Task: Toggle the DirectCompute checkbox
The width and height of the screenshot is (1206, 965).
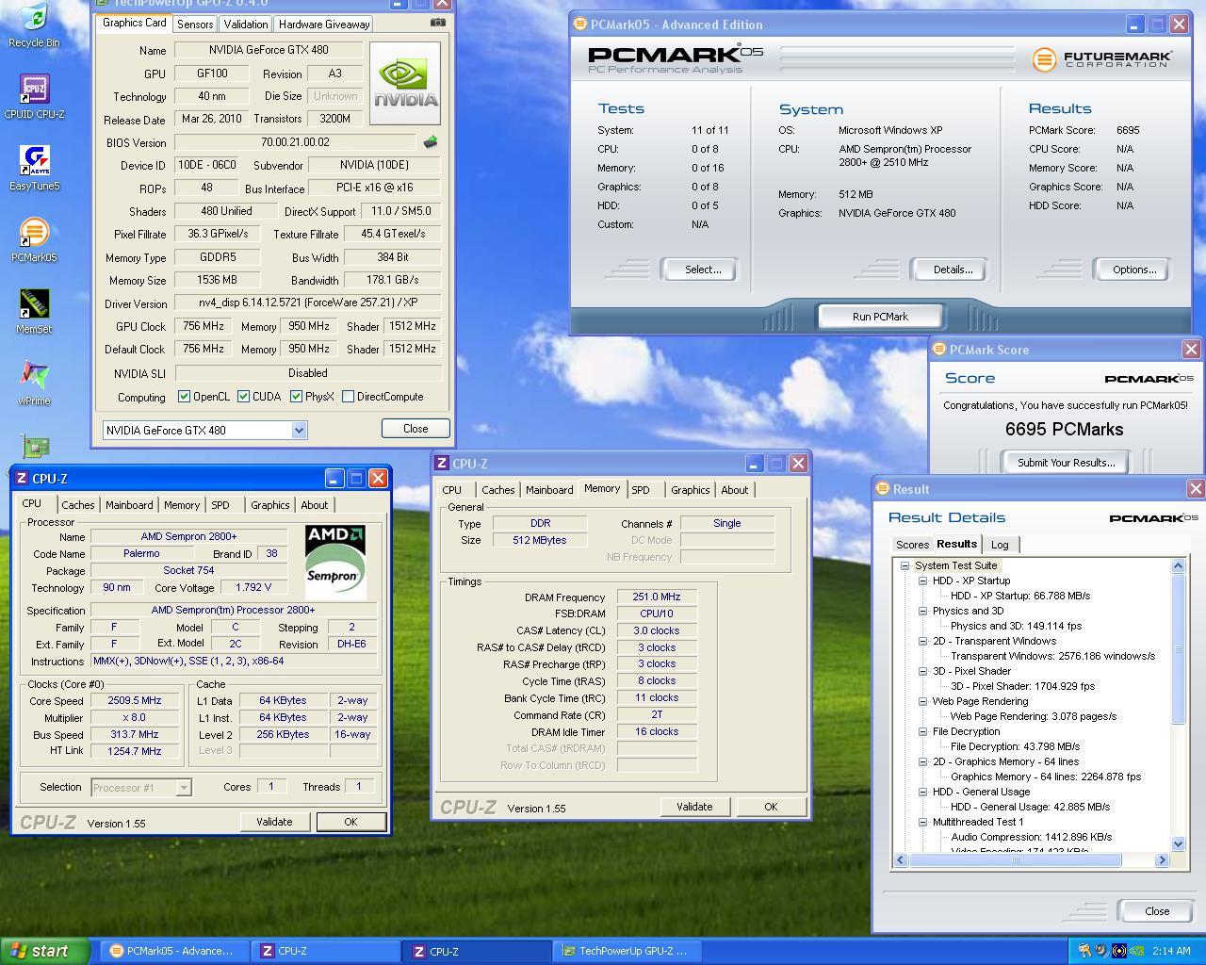Action: click(x=348, y=397)
